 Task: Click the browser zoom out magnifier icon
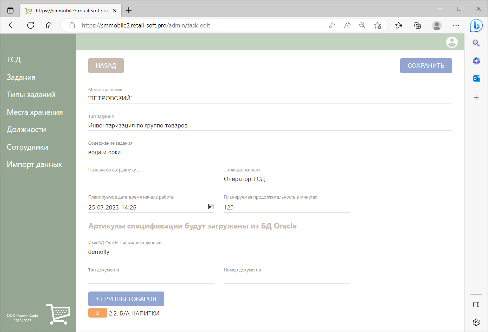362,25
